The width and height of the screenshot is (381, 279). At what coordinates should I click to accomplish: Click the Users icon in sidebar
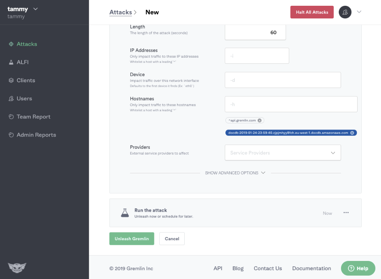coord(11,99)
